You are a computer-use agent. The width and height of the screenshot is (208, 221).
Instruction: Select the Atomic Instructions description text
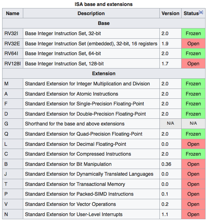tap(71, 94)
